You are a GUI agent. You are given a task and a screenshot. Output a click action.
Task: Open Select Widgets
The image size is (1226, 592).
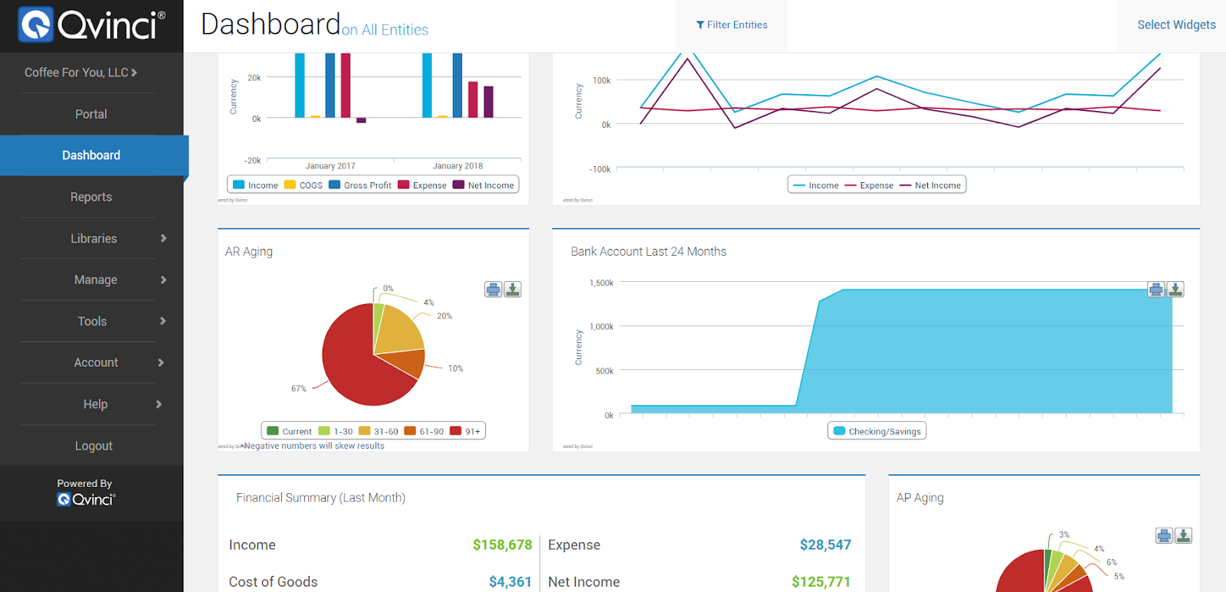click(1176, 25)
